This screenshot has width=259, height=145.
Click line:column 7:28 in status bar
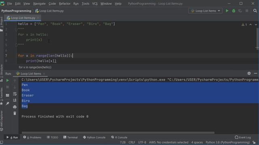click(123, 142)
